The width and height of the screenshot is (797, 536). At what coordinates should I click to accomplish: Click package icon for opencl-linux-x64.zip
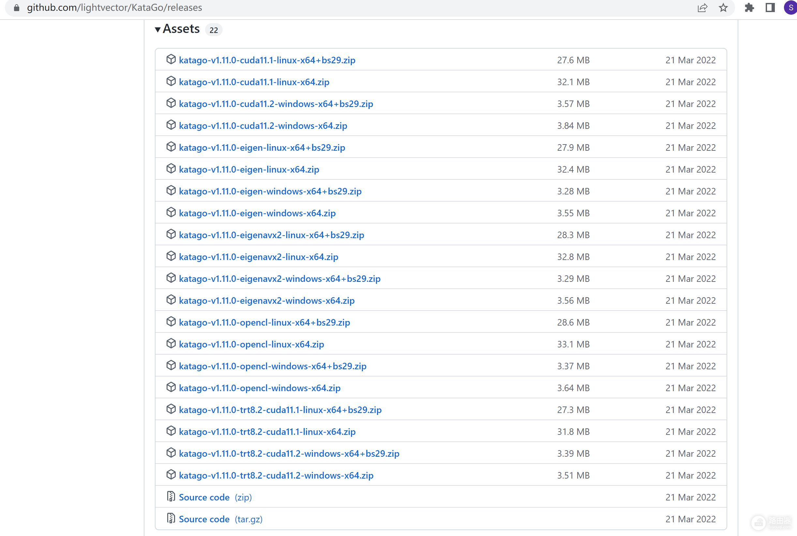[x=171, y=344]
